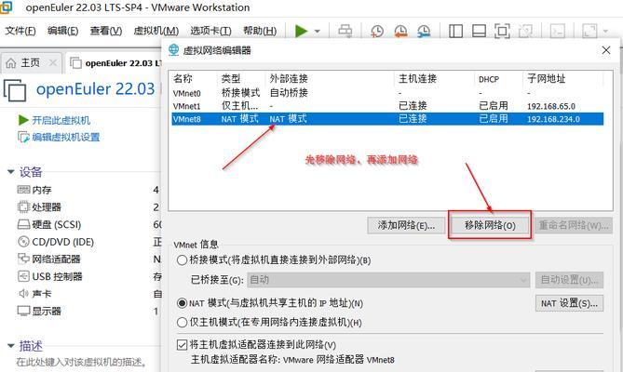Viewport: 623px width, 372px height.
Task: Select the CD/DVD (IDE) device icon
Action: coord(23,242)
